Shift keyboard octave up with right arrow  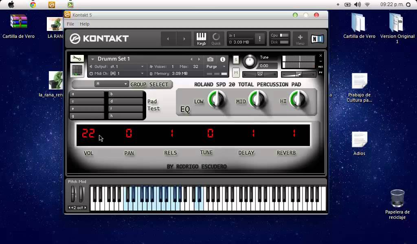[x=85, y=208]
